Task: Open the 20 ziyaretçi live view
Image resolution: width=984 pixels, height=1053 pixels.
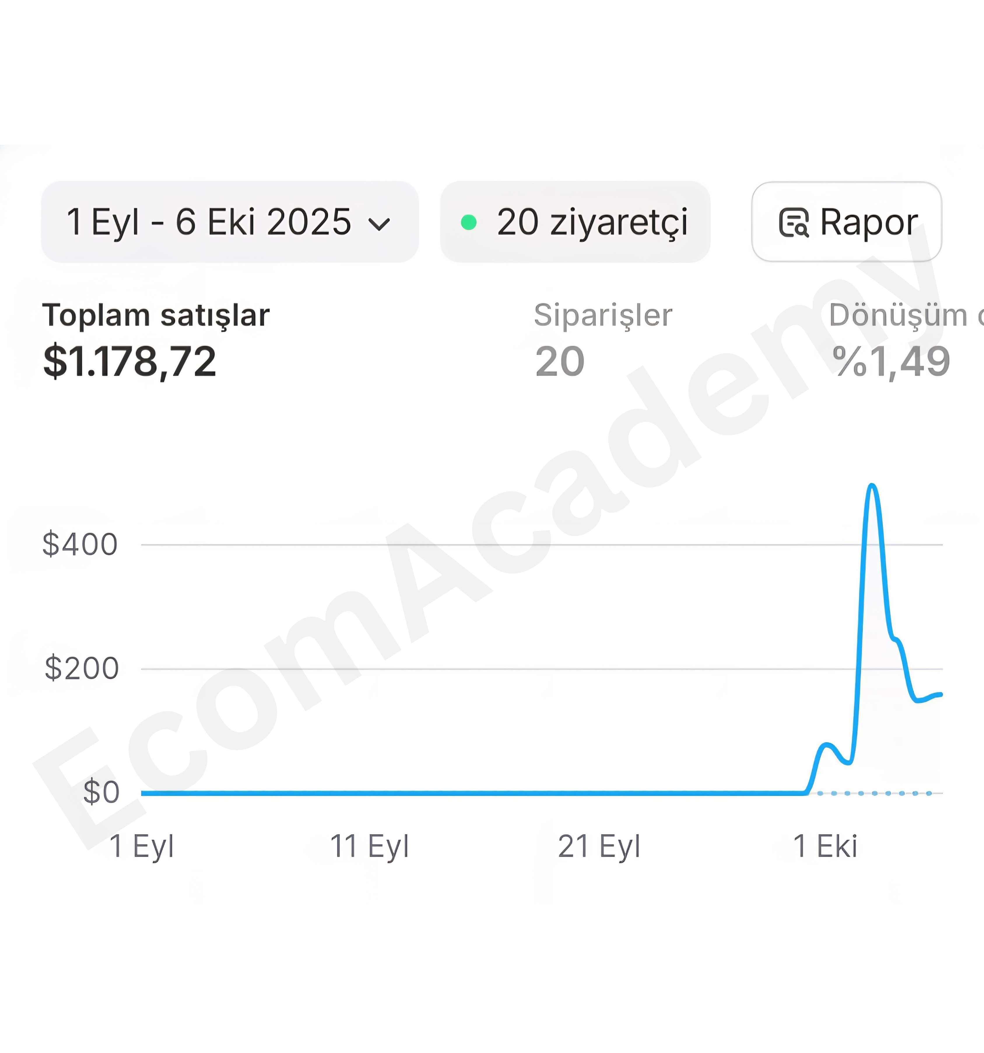Action: tap(575, 222)
